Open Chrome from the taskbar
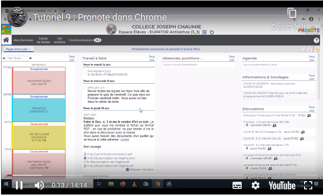 pyautogui.click(x=157, y=184)
